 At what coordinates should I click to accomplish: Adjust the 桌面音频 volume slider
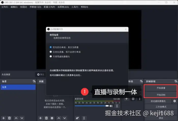point(92,106)
